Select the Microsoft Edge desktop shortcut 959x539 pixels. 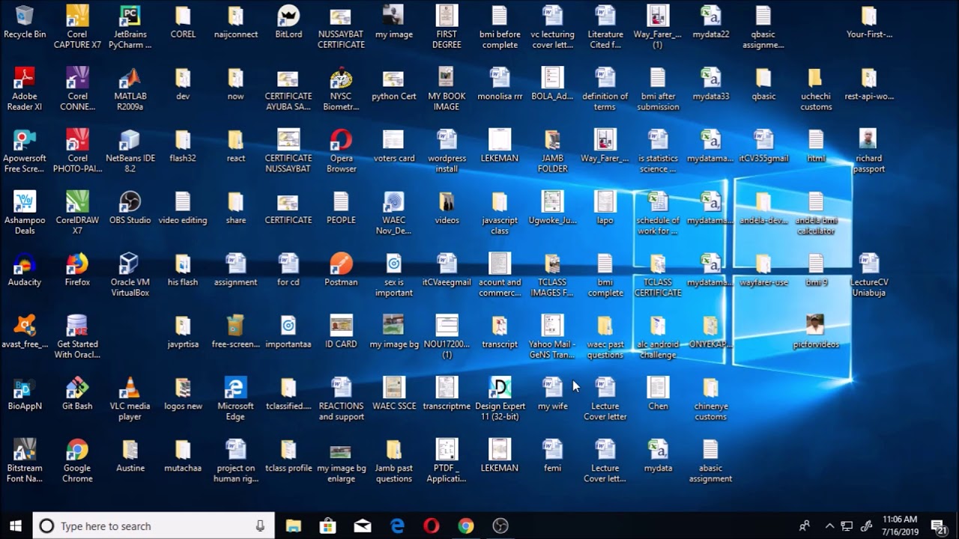[x=235, y=400]
